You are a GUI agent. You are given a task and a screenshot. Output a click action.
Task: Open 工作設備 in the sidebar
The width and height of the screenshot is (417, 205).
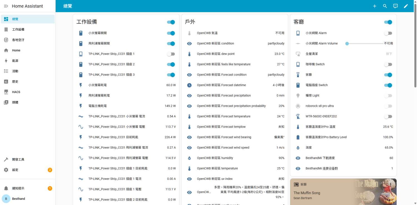28,29
